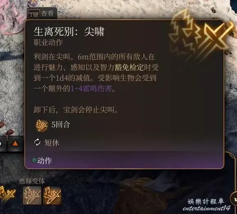
Task: Click the round button at the right edge
Action: tap(234, 198)
